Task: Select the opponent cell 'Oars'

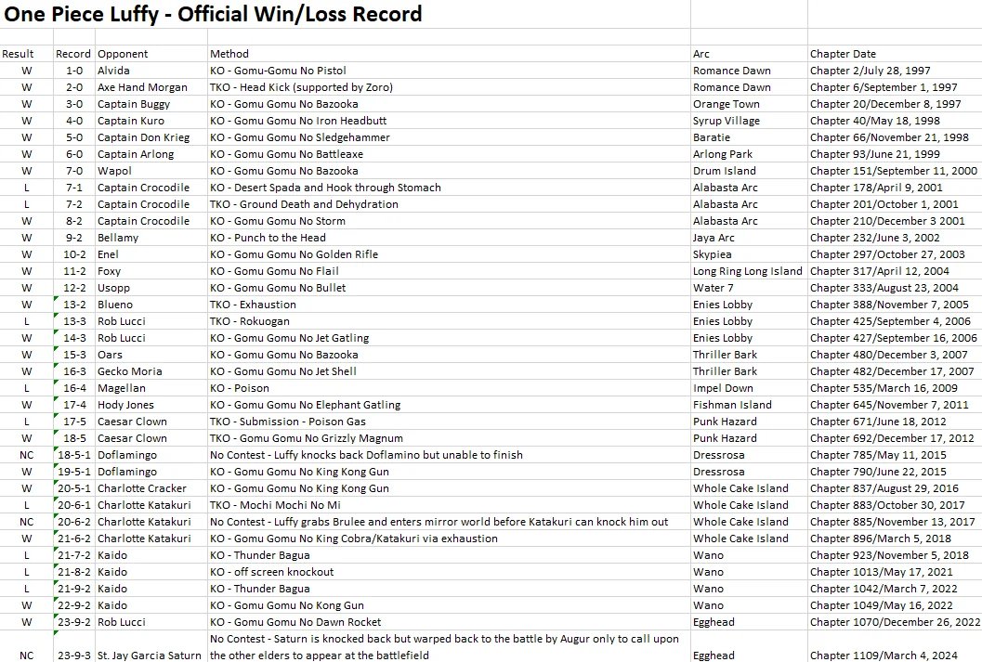Action: click(x=151, y=355)
